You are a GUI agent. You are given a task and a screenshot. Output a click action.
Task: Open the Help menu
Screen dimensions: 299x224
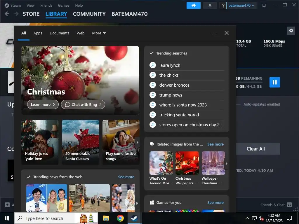pyautogui.click(x=79, y=5)
